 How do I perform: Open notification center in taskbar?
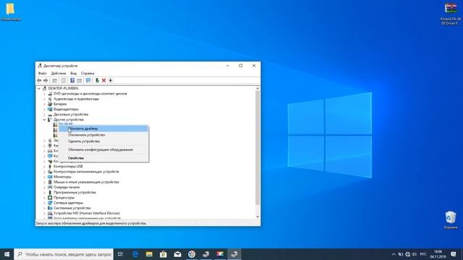[x=454, y=254]
